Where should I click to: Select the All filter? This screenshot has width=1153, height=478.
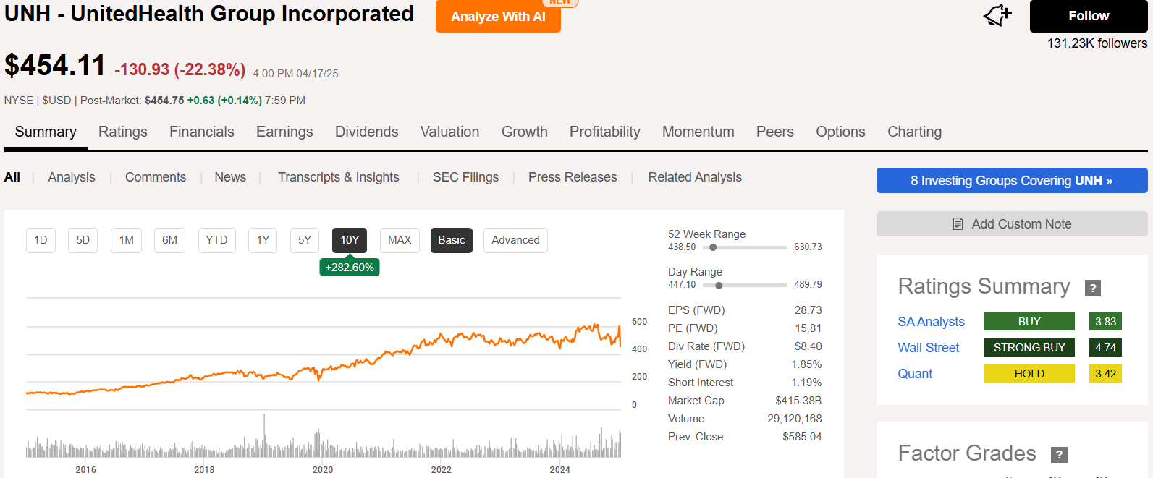(12, 177)
